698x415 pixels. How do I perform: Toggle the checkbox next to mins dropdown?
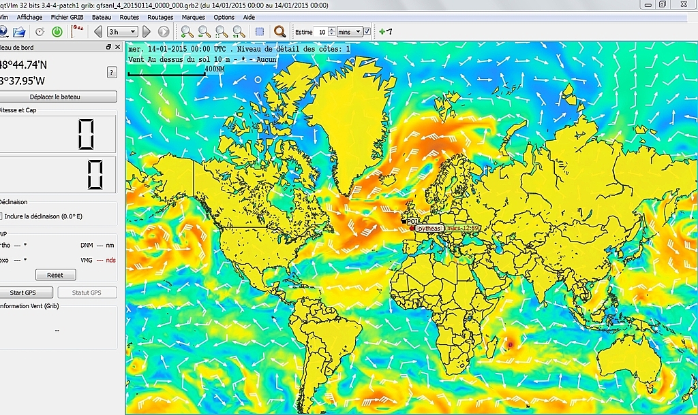(367, 31)
